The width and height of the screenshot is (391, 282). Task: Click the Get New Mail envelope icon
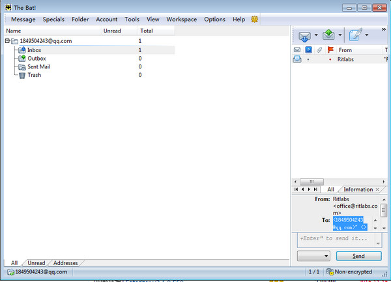304,35
